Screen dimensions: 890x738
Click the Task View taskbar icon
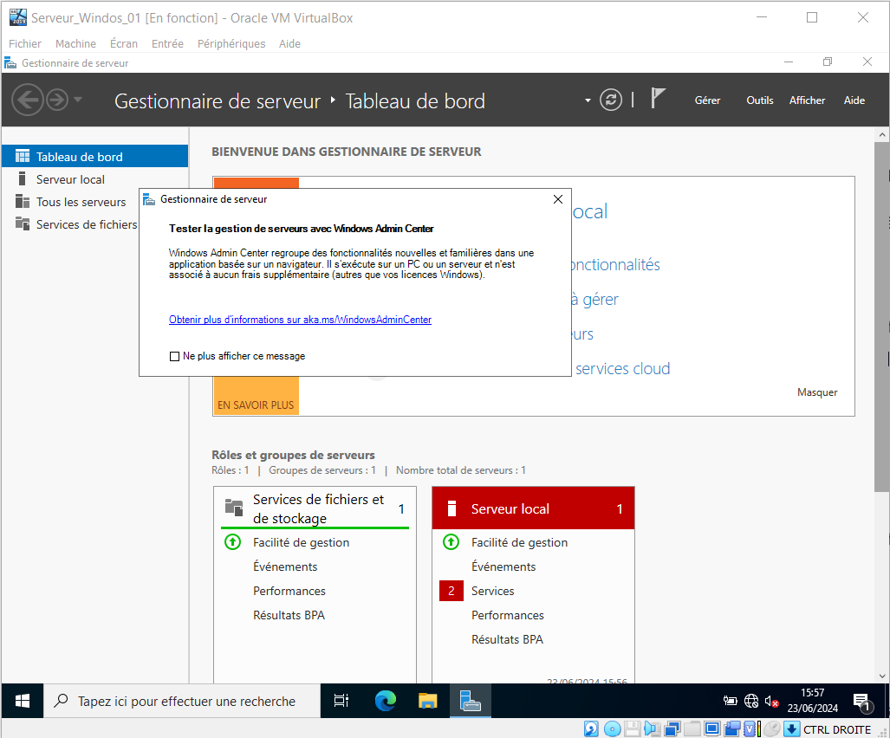[x=341, y=701]
